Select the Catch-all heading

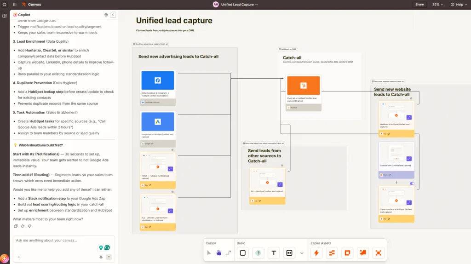[x=292, y=57]
